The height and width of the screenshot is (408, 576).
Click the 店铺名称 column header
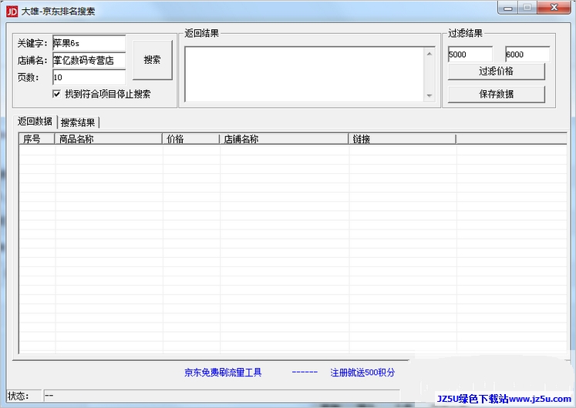(284, 139)
